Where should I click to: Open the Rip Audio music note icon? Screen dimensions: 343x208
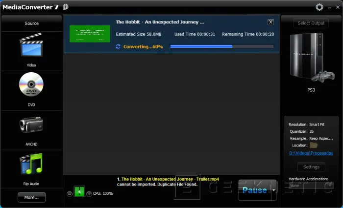31,164
